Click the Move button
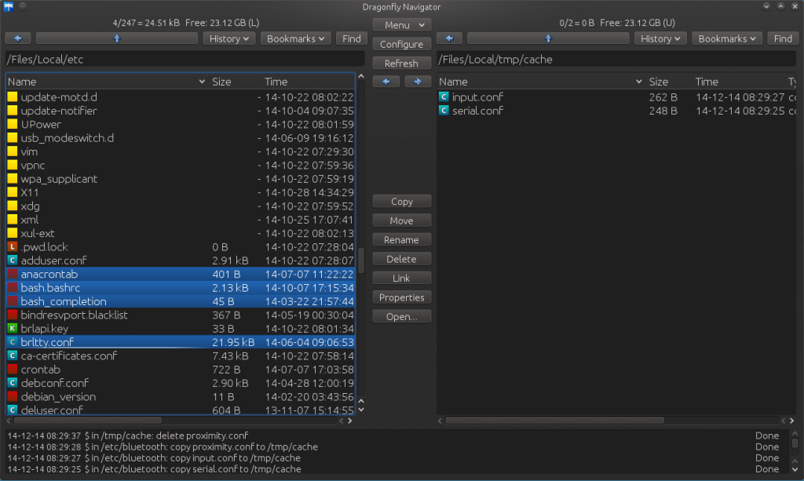Viewport: 804px width, 481px height. point(402,220)
